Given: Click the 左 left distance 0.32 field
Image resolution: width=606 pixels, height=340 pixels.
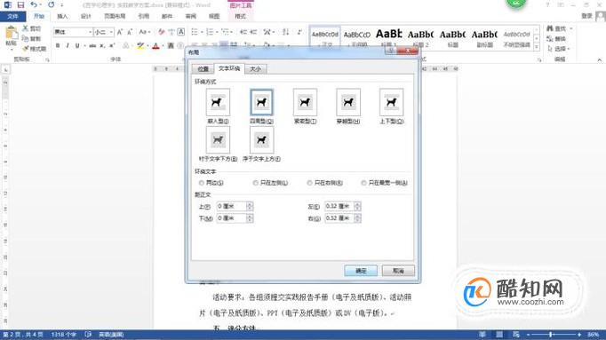Looking at the screenshot, I should (339, 207).
